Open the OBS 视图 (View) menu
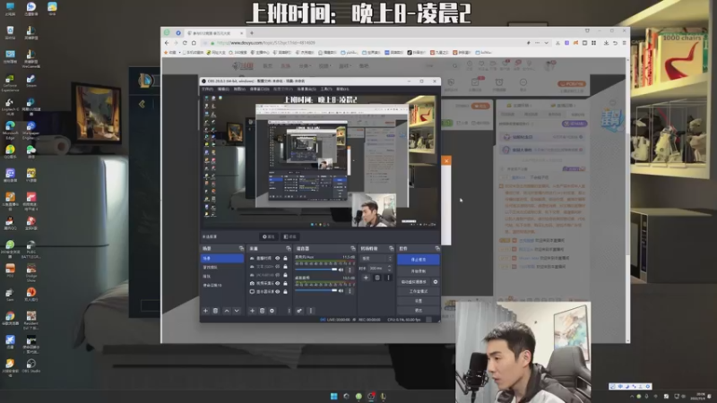The width and height of the screenshot is (717, 403). pos(239,89)
